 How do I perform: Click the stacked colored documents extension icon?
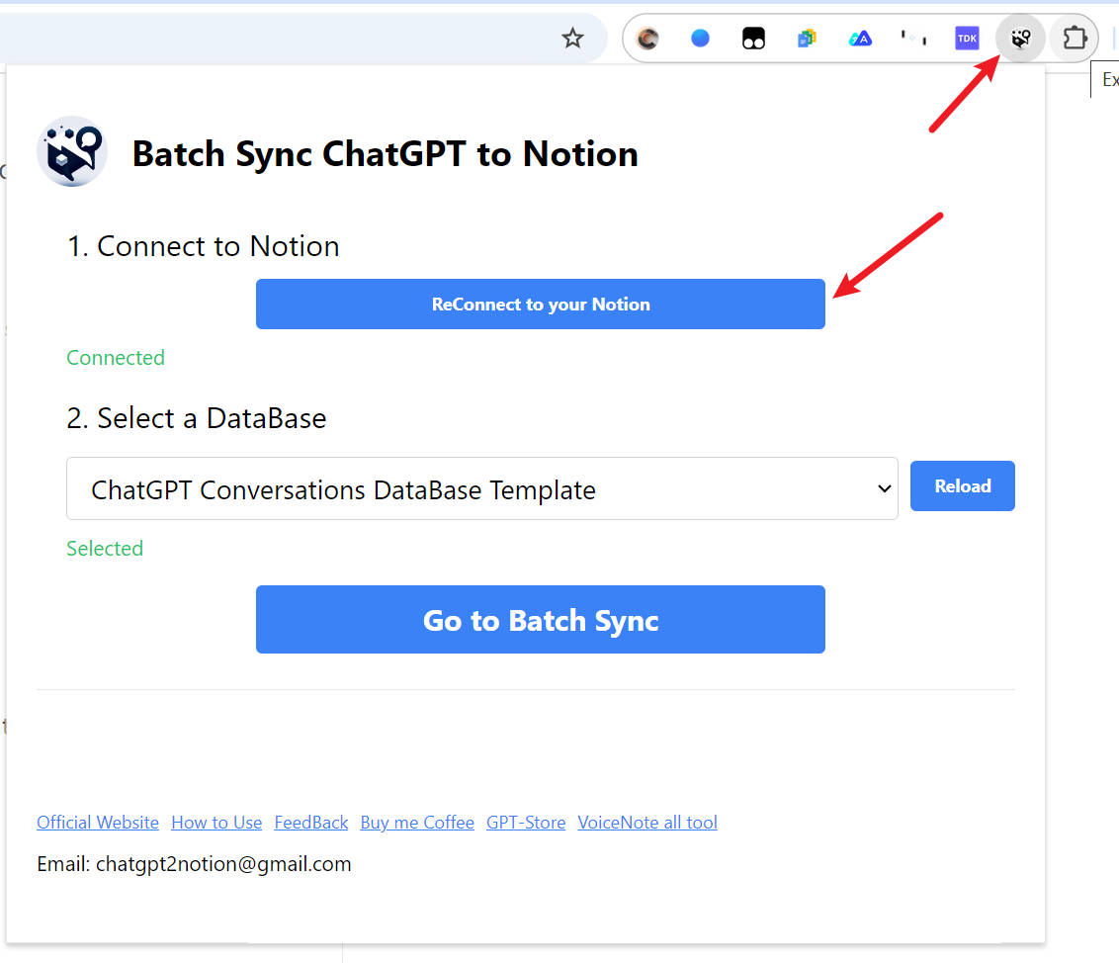coord(807,39)
